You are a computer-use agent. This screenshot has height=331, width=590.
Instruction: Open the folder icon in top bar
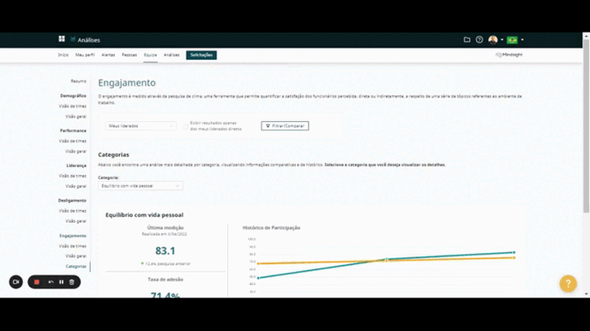tap(467, 39)
